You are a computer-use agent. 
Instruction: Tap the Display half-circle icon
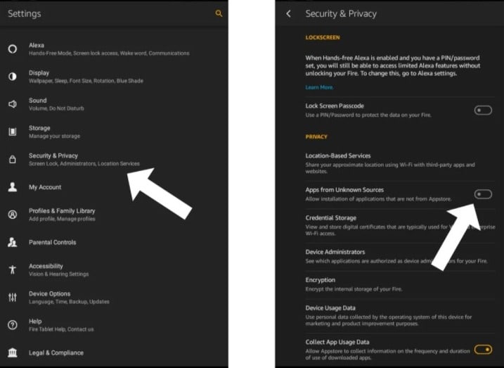pos(12,77)
